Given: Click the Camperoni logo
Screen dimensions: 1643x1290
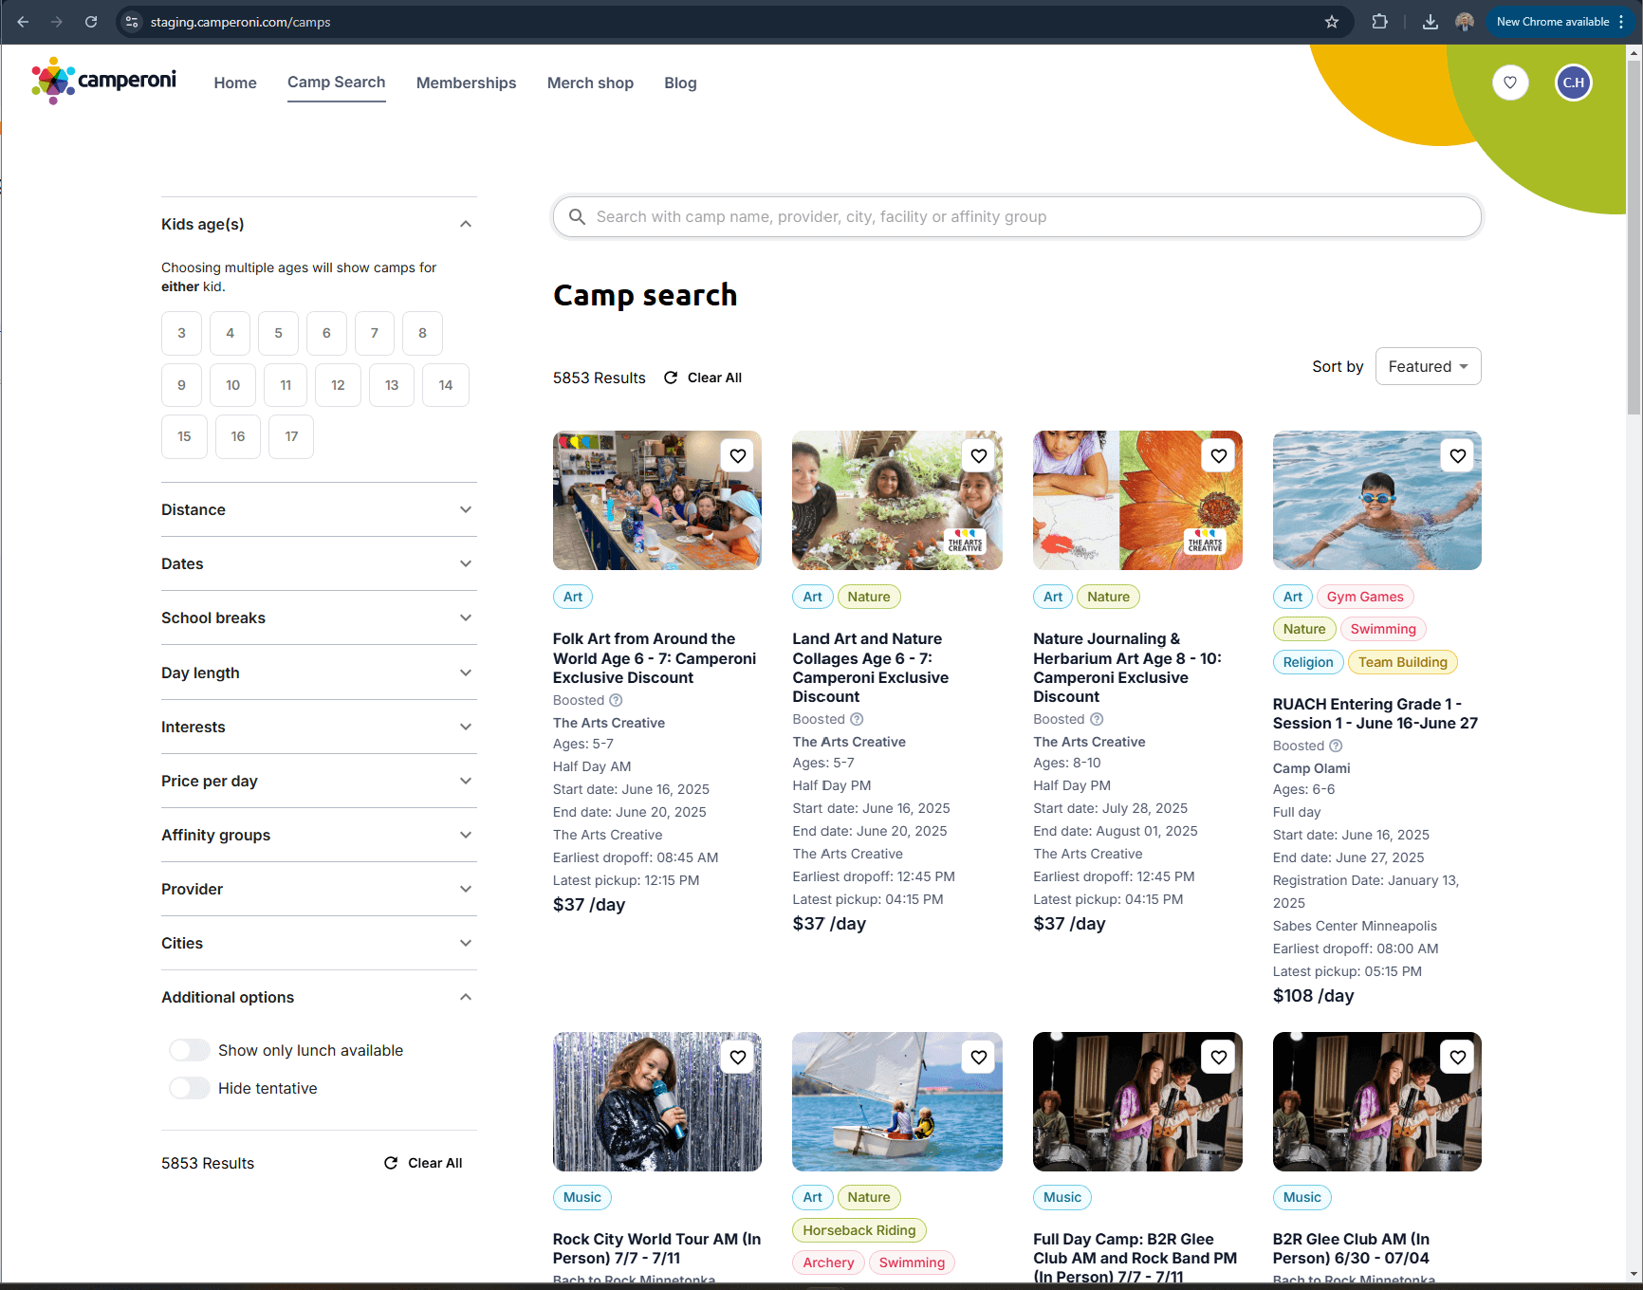Looking at the screenshot, I should (x=102, y=81).
